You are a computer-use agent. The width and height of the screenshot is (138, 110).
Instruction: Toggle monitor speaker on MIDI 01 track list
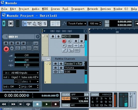coord(69,41)
